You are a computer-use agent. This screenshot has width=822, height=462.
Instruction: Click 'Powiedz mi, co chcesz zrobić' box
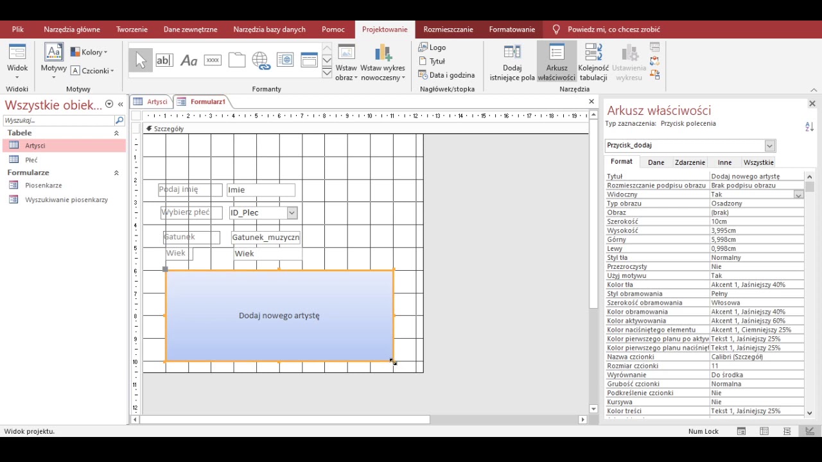(x=613, y=30)
